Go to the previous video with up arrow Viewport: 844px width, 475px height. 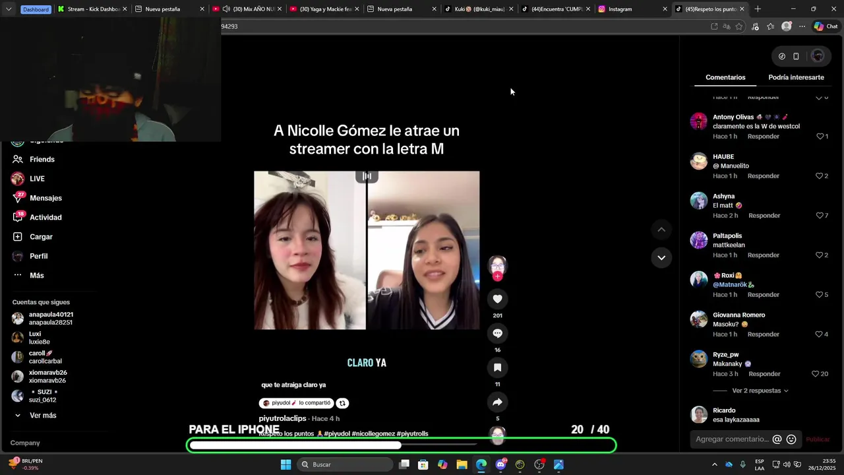pos(661,230)
